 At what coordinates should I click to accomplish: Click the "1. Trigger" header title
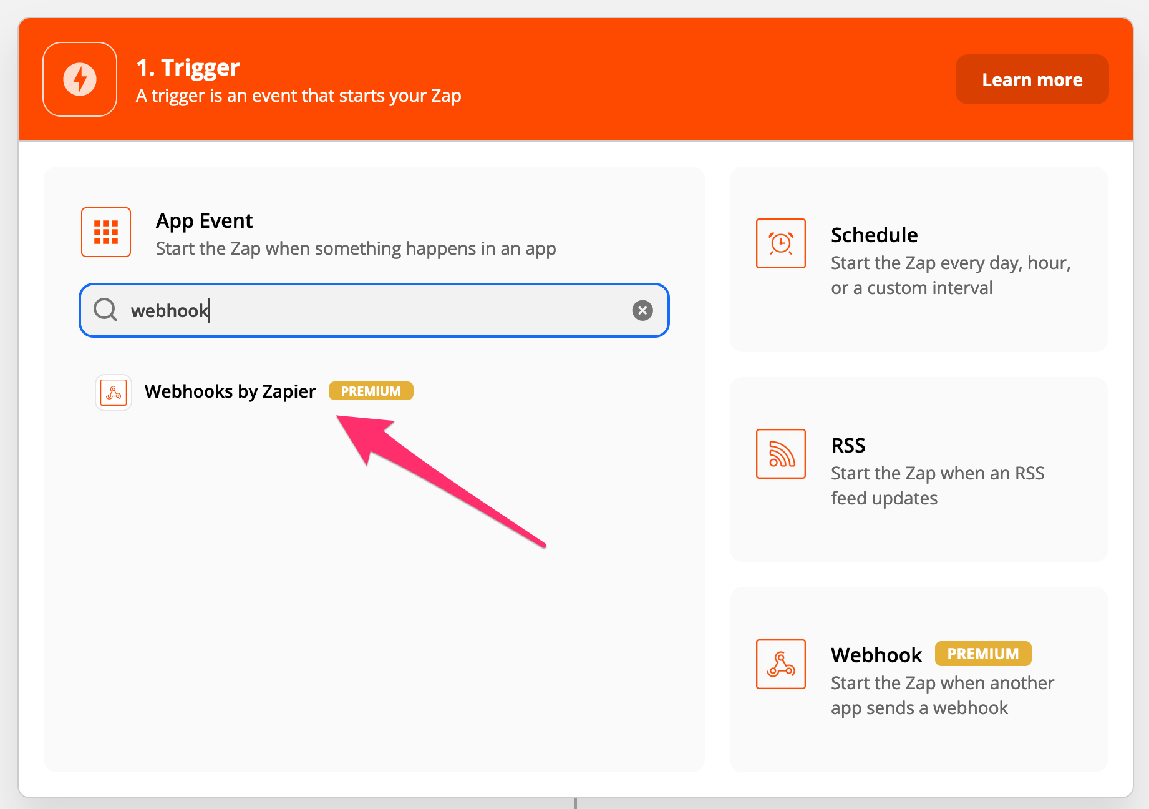point(188,67)
